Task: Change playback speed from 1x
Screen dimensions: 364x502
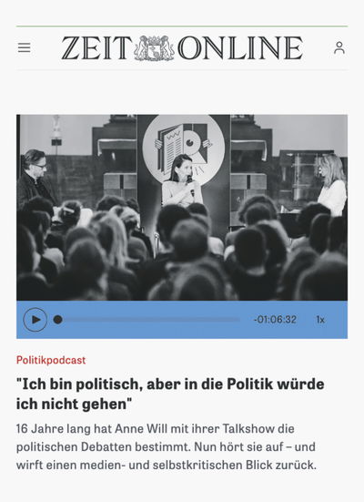Action: pyautogui.click(x=320, y=320)
